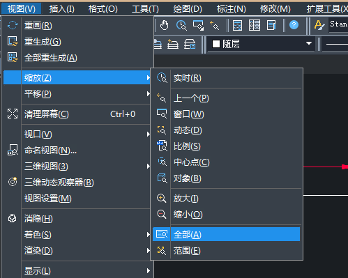Open the 绘图(D) menu

188,9
